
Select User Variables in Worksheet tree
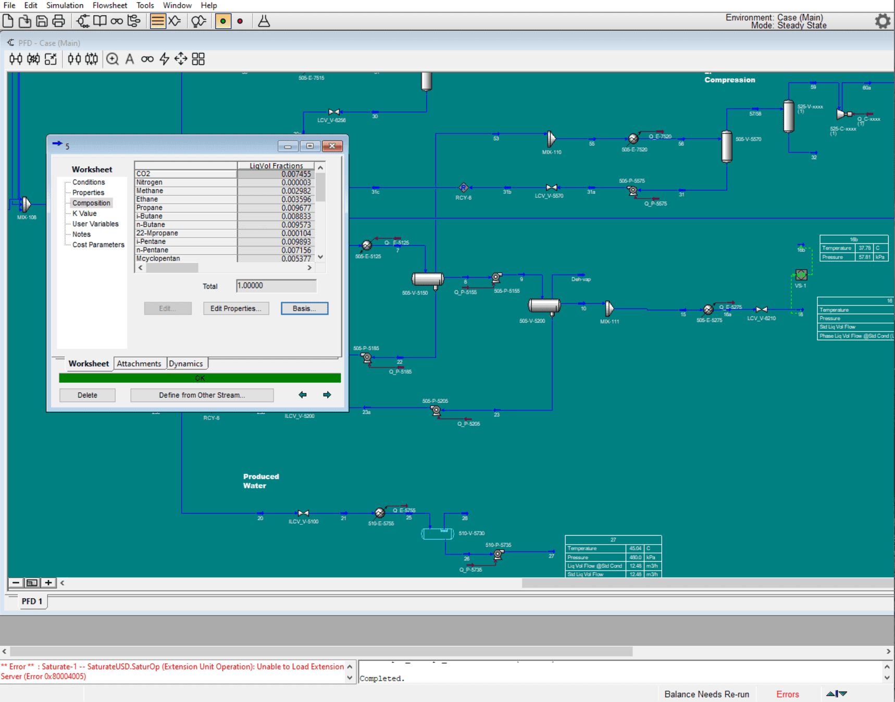tap(95, 224)
